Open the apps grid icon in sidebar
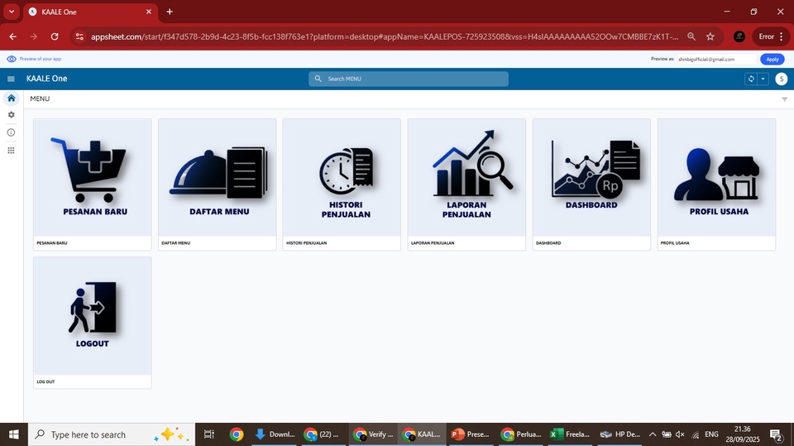794x446 pixels. pyautogui.click(x=11, y=151)
